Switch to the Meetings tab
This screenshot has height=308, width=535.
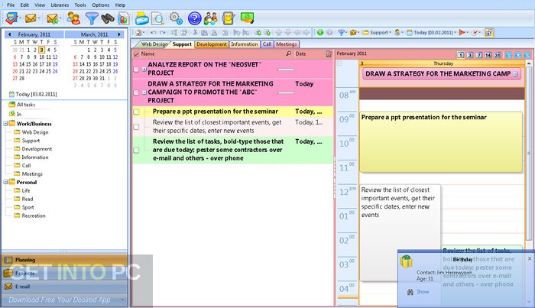coord(287,44)
